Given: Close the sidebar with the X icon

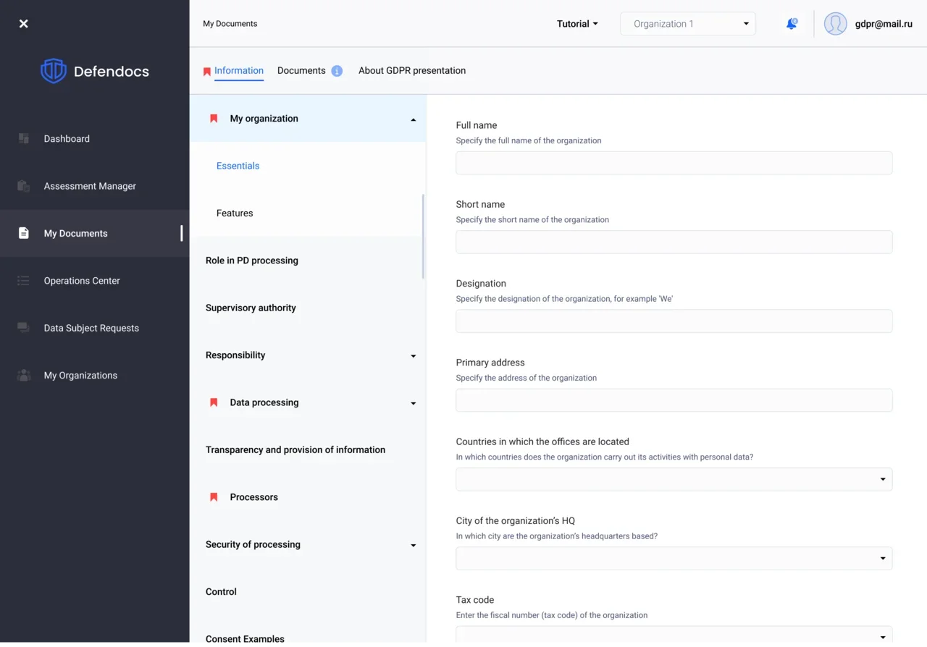Looking at the screenshot, I should pyautogui.click(x=24, y=24).
